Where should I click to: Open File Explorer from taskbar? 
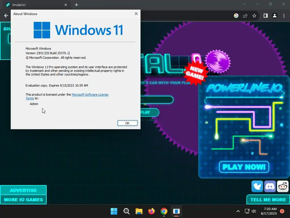tap(139, 211)
